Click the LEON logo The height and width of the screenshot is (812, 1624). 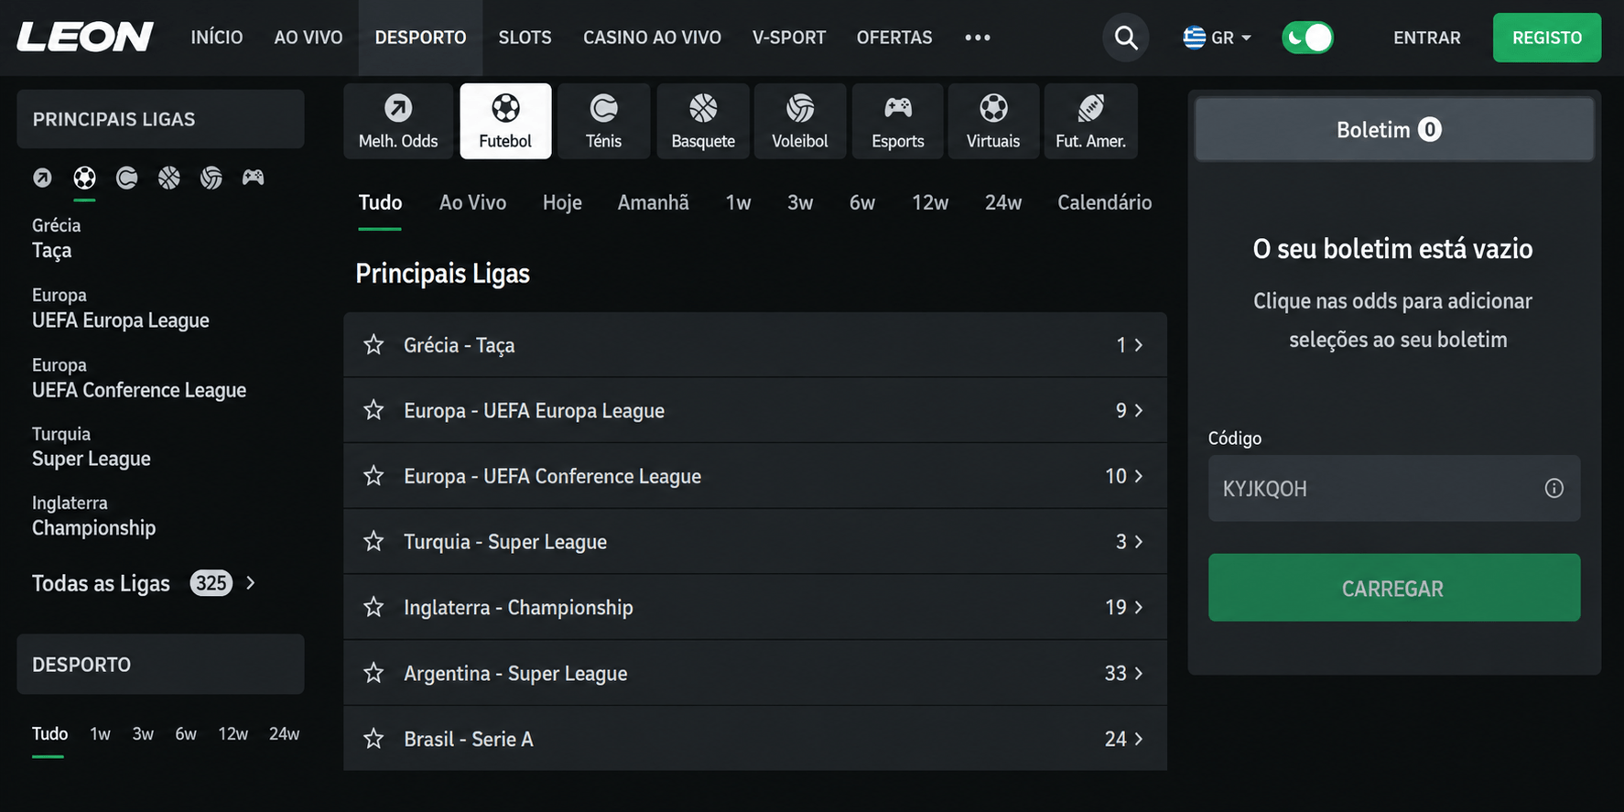pyautogui.click(x=85, y=37)
